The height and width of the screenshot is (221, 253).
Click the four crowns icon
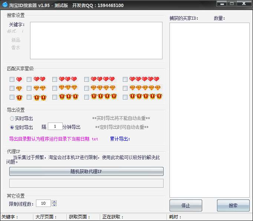104,96
